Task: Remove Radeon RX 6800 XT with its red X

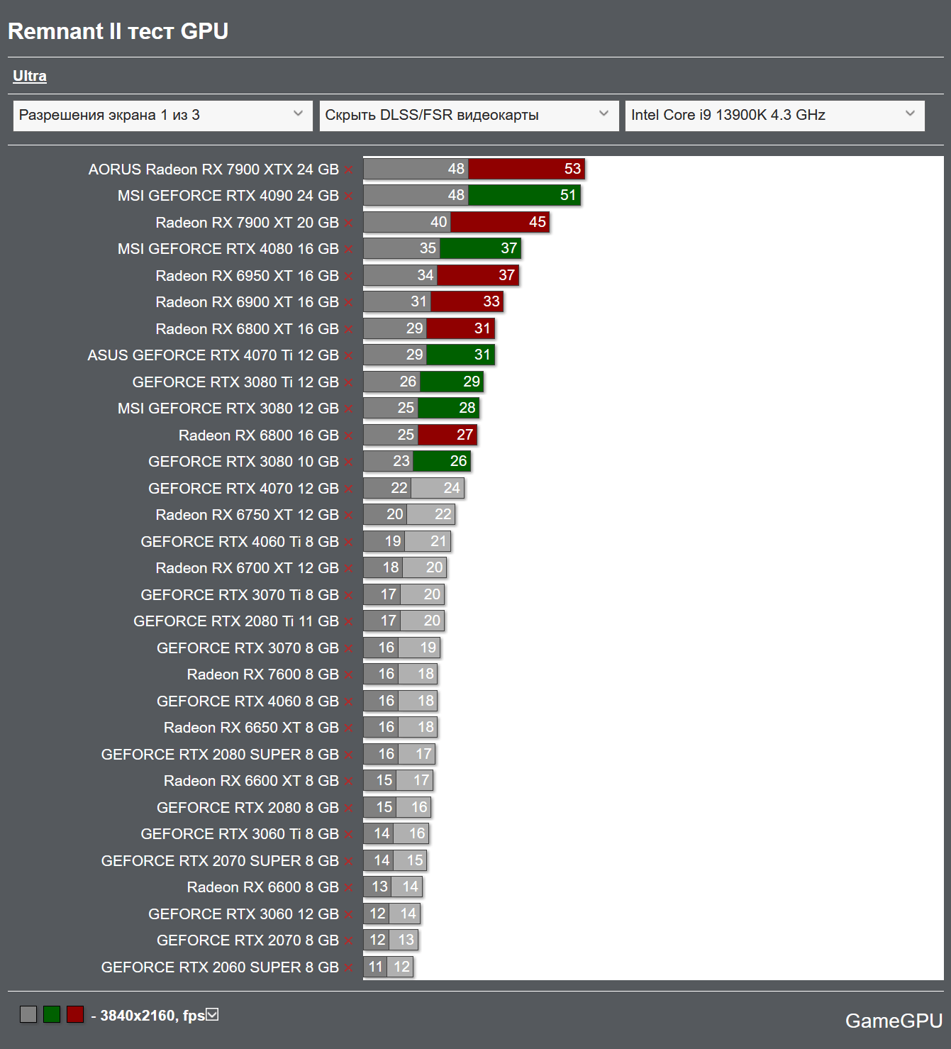Action: click(x=348, y=330)
